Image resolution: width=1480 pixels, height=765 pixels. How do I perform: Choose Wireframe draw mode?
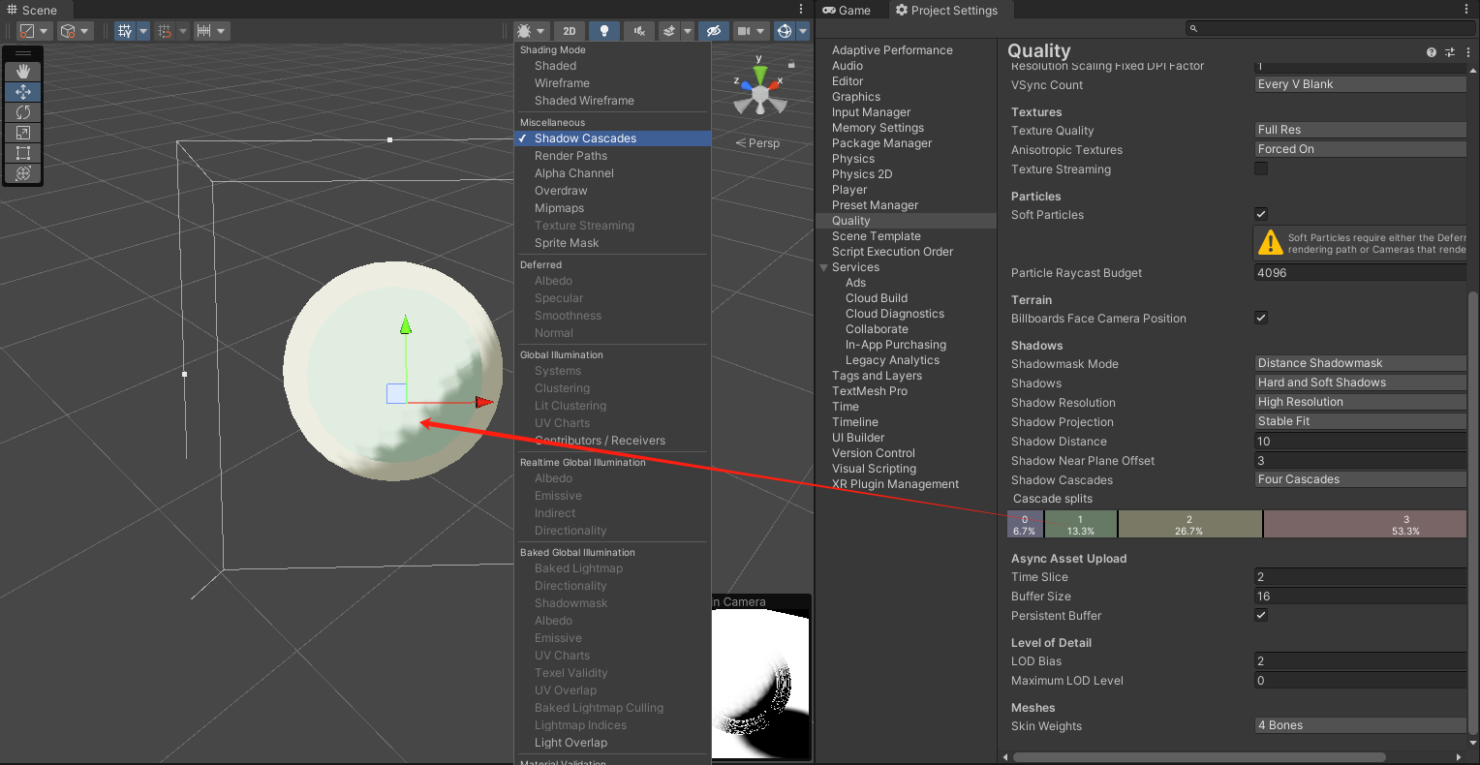tap(612, 83)
